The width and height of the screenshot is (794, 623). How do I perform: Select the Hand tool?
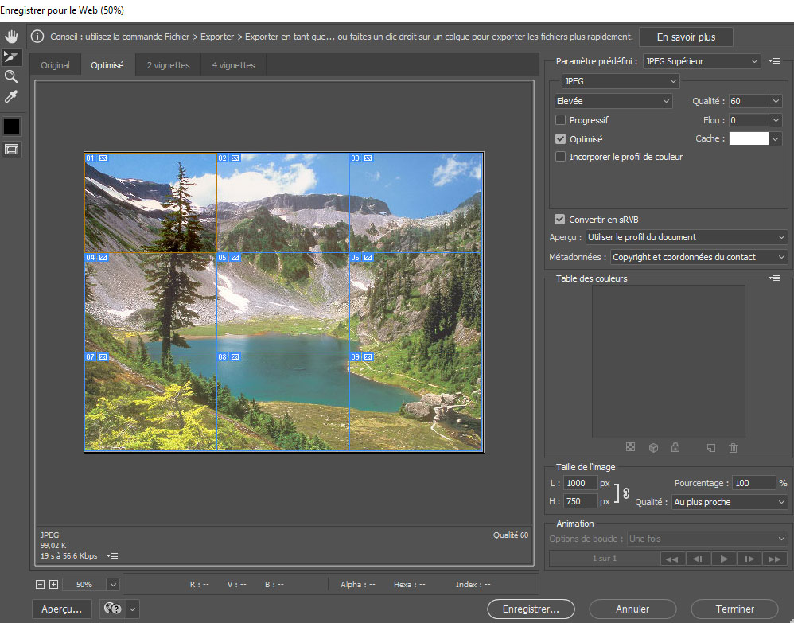11,37
